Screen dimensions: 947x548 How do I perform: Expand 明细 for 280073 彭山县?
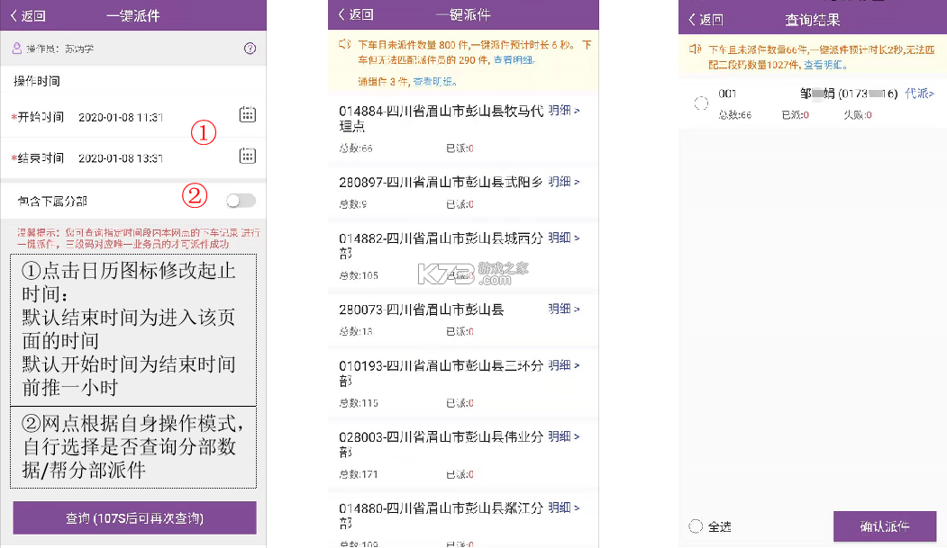click(x=560, y=308)
